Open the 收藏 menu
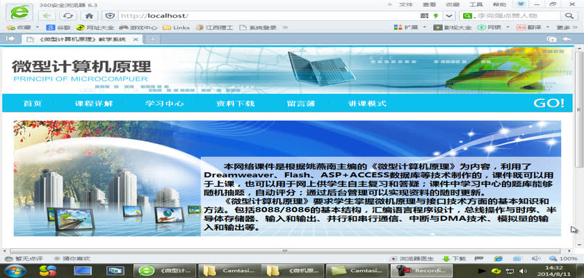The width and height of the screenshot is (584, 278). [453, 4]
